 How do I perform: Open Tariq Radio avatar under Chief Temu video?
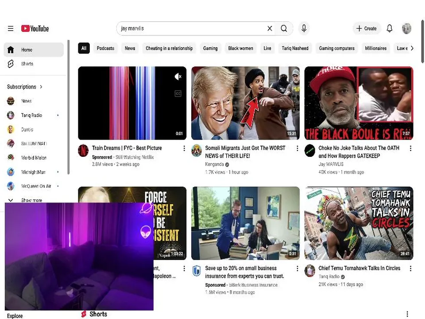click(310, 271)
